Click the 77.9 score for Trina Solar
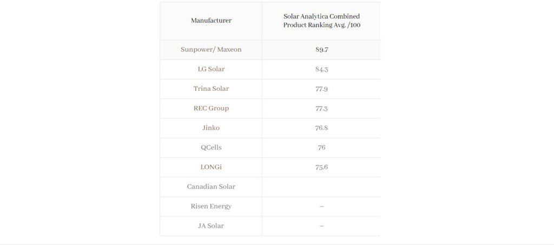This screenshot has width=554, height=245. click(321, 89)
